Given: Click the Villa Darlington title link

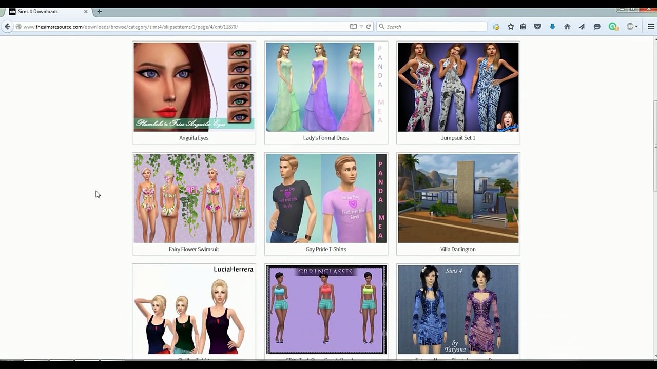Looking at the screenshot, I should [x=458, y=249].
